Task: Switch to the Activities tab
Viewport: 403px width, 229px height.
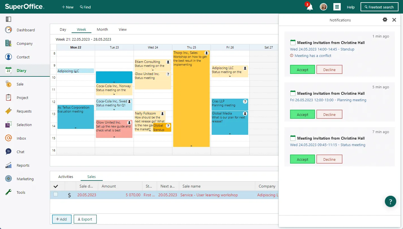Action: pyautogui.click(x=66, y=177)
